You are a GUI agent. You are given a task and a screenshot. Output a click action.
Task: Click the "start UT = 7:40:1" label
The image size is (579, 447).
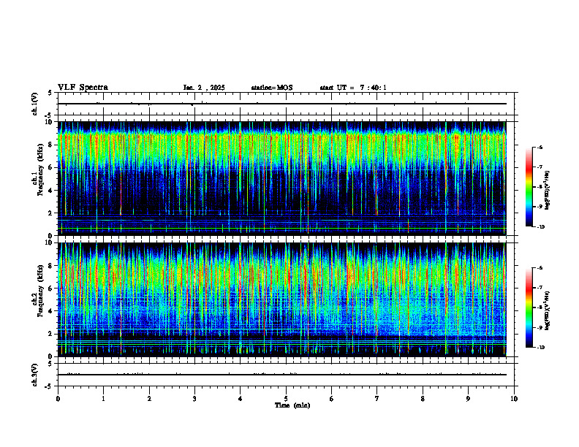pos(353,88)
